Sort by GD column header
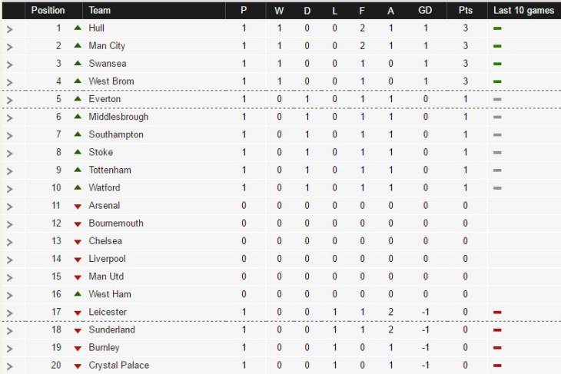The width and height of the screenshot is (561, 374). (x=425, y=11)
